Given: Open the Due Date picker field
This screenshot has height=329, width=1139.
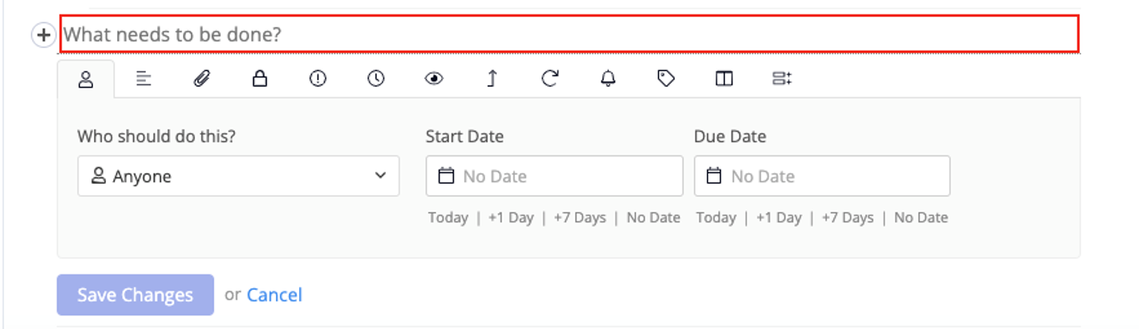Looking at the screenshot, I should 822,177.
